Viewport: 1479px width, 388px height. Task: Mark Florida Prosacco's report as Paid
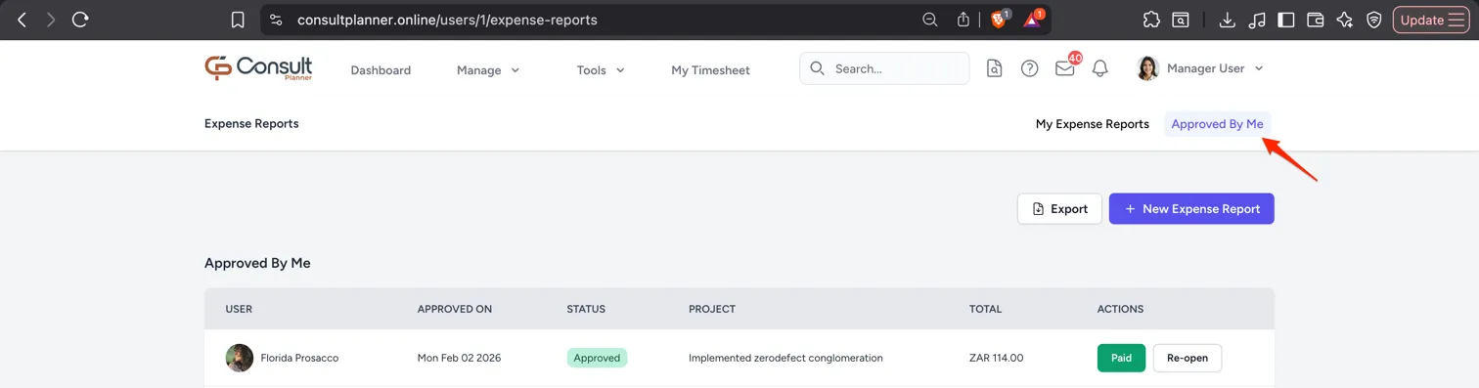[x=1121, y=358]
